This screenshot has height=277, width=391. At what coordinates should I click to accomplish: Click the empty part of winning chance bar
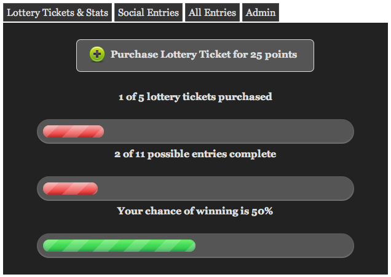[273, 246]
